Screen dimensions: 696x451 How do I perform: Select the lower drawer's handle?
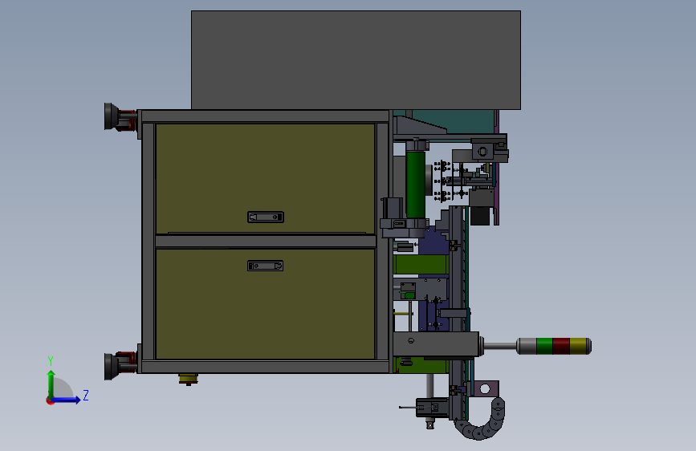pyautogui.click(x=266, y=266)
